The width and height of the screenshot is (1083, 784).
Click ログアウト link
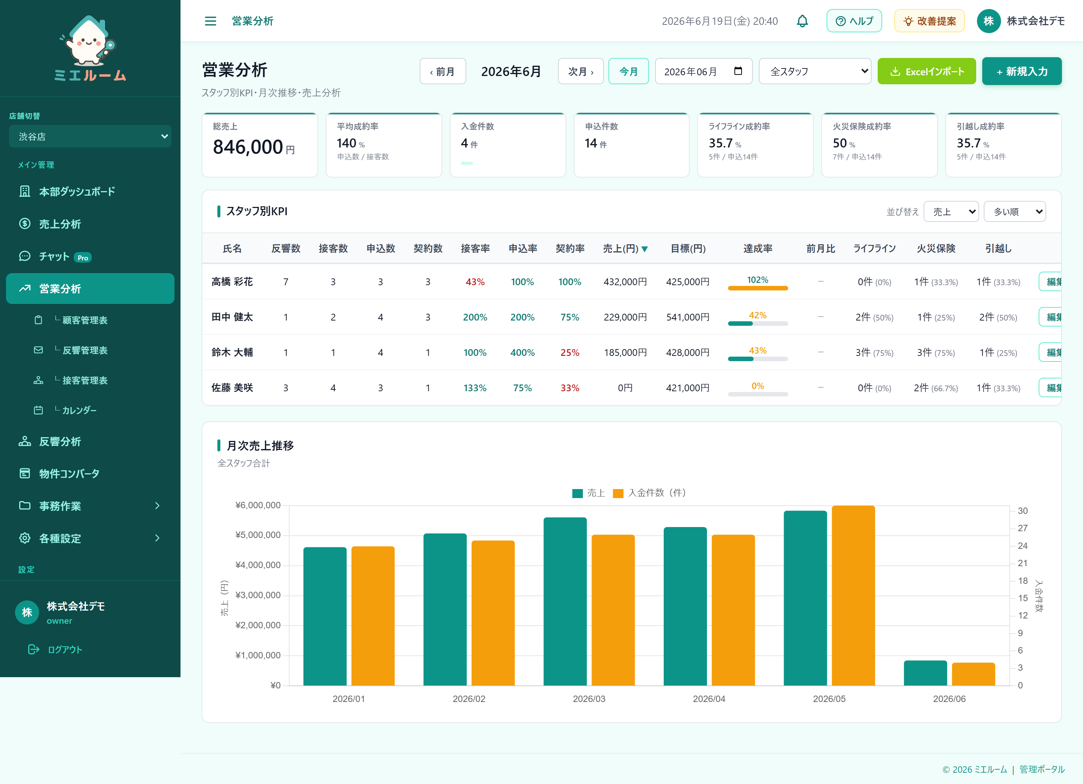coord(65,649)
